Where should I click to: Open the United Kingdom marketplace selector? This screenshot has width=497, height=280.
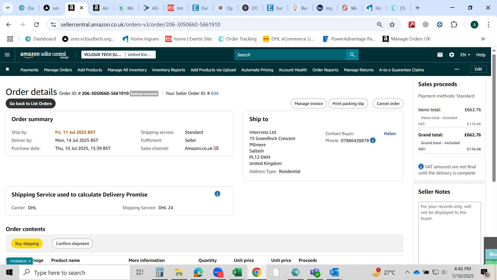[x=140, y=54]
